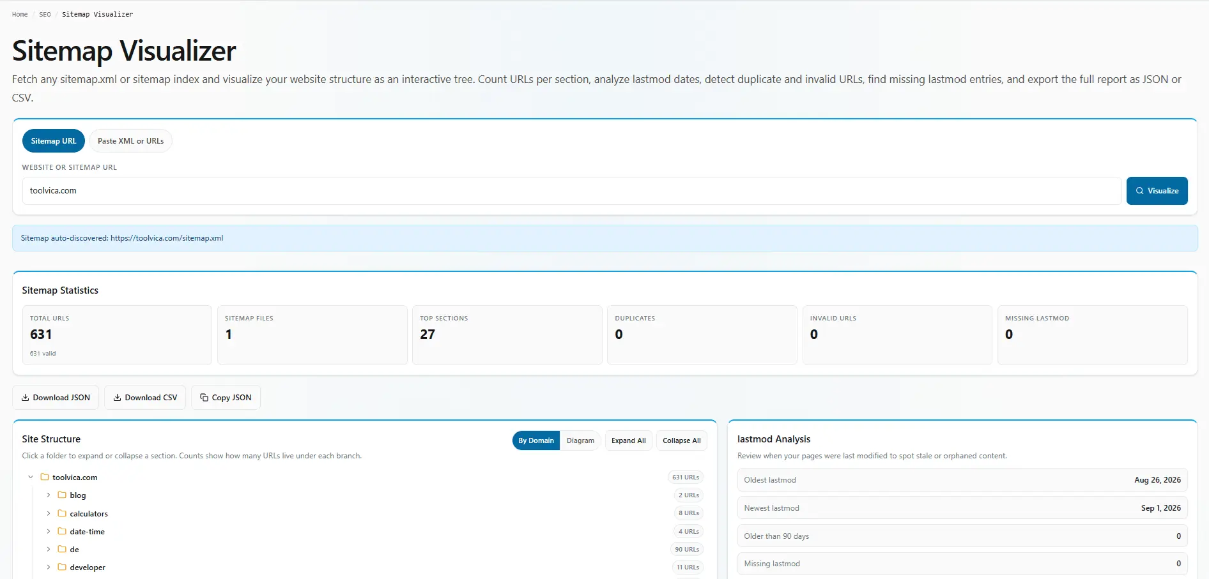Screen dimensions: 1209x579
Task: Copy JSON to clipboard
Action: click(226, 397)
